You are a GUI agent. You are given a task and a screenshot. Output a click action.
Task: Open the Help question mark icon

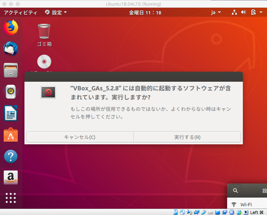[11, 156]
